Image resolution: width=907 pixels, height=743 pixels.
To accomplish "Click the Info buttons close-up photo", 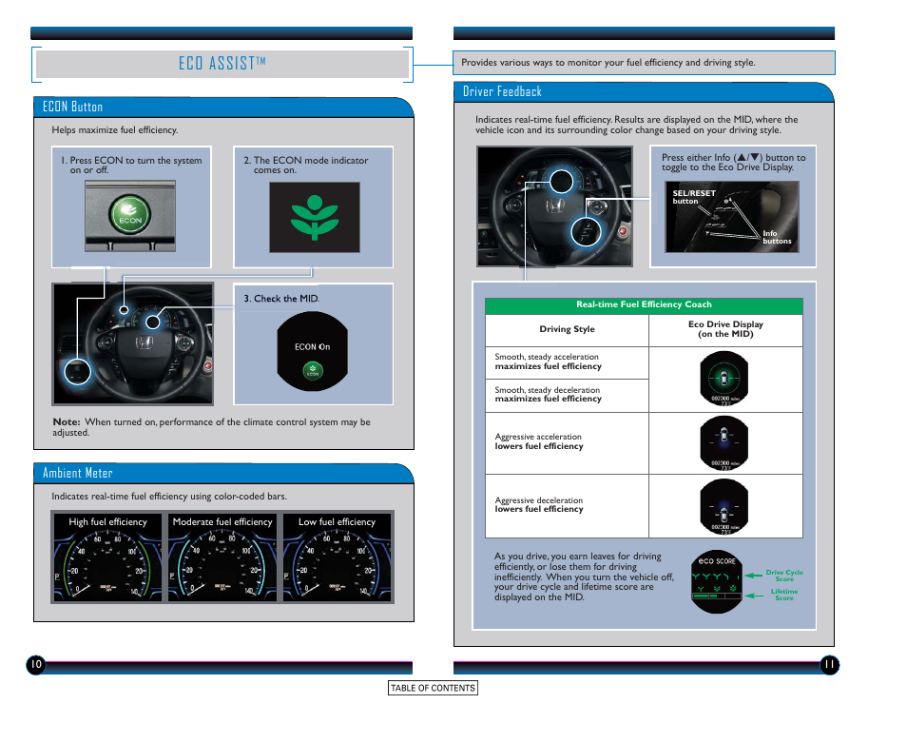I will [732, 217].
